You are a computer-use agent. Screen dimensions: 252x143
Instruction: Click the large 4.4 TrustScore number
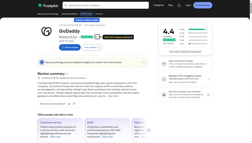[169, 31]
